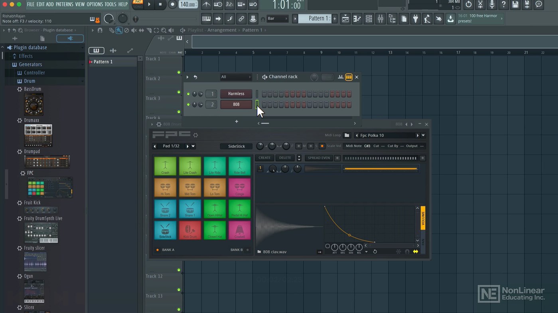Viewport: 558px width, 313px height.
Task: Click the SPREAD EVEN button
Action: [319, 158]
